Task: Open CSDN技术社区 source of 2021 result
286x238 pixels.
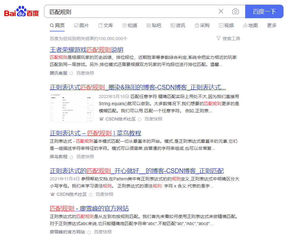Action: tap(72, 194)
